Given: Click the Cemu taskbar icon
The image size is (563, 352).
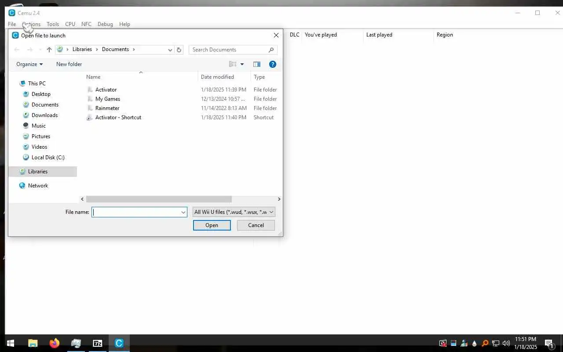Looking at the screenshot, I should [119, 343].
